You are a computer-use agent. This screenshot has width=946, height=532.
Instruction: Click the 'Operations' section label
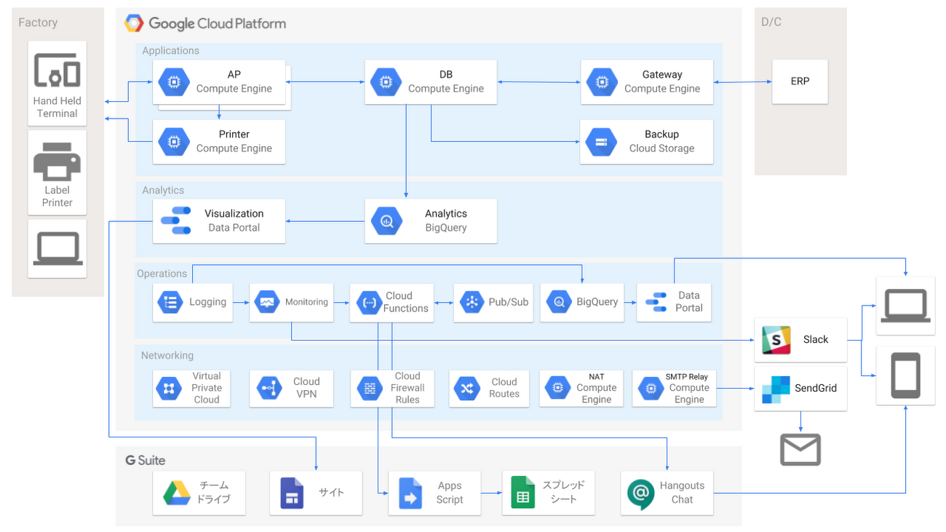tap(162, 274)
